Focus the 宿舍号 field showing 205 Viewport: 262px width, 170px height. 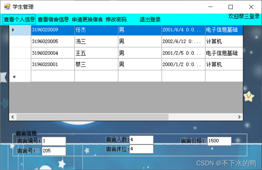click(x=54, y=151)
